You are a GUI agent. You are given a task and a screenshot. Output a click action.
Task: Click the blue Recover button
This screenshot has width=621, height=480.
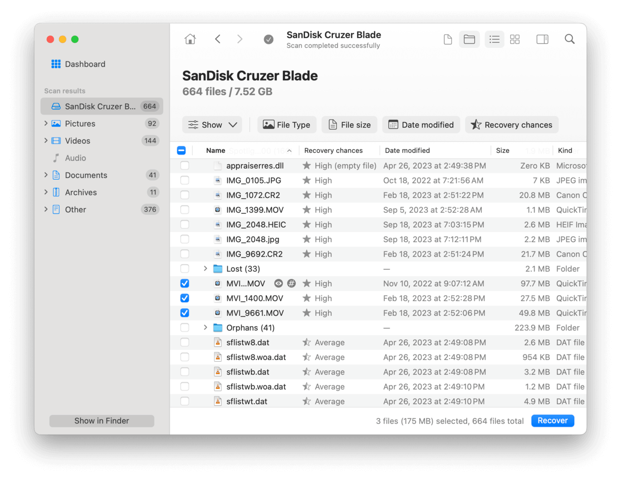tap(553, 421)
